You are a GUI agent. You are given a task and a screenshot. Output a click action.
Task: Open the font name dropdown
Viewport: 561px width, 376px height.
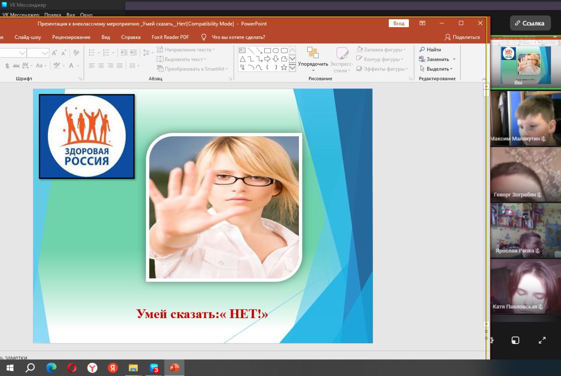22,53
